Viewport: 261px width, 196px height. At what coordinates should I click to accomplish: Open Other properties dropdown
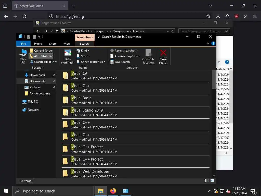(x=91, y=62)
